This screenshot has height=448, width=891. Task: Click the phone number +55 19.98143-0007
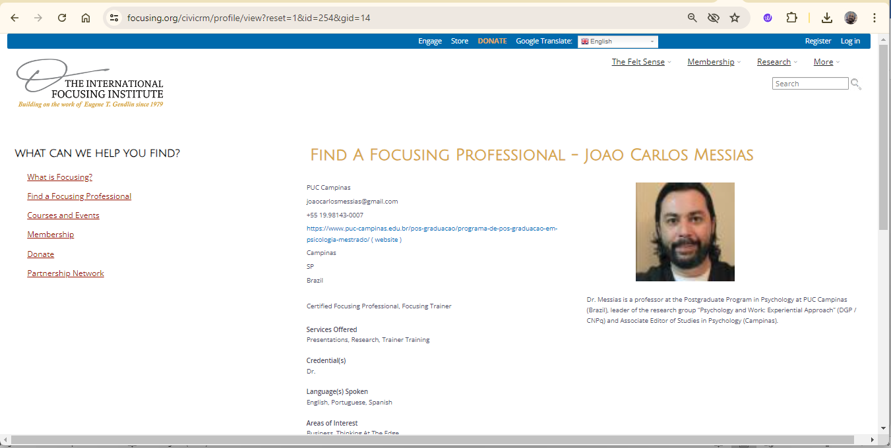(x=334, y=215)
